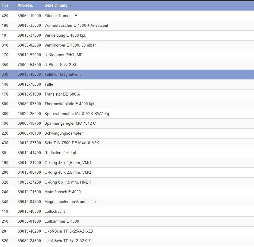Click the Bezeichnung column header
Image resolution: width=254 pixels, height=247 pixels.
(x=56, y=5)
